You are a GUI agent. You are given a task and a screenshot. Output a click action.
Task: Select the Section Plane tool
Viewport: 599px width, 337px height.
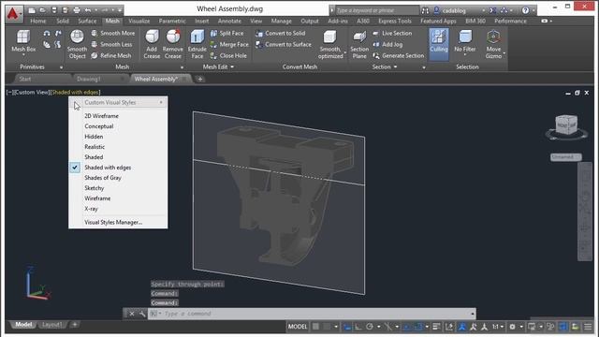[359, 44]
